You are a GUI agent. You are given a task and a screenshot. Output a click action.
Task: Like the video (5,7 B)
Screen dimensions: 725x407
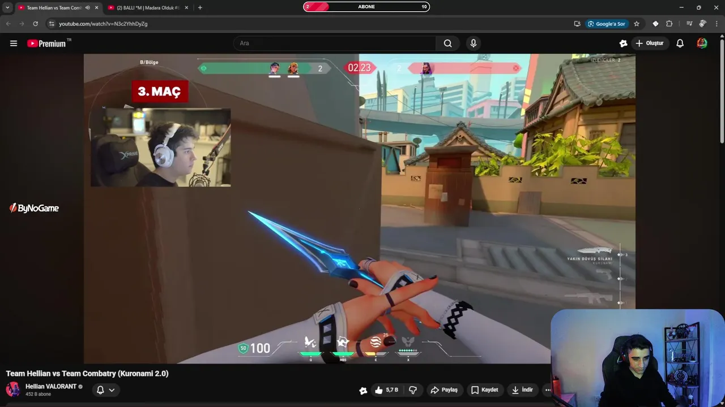click(387, 390)
